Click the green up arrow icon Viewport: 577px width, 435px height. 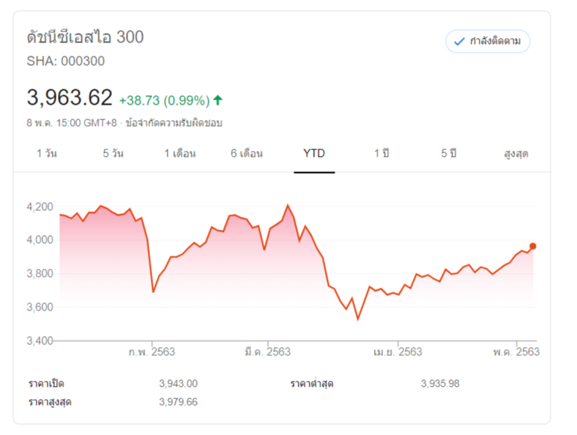coord(218,100)
